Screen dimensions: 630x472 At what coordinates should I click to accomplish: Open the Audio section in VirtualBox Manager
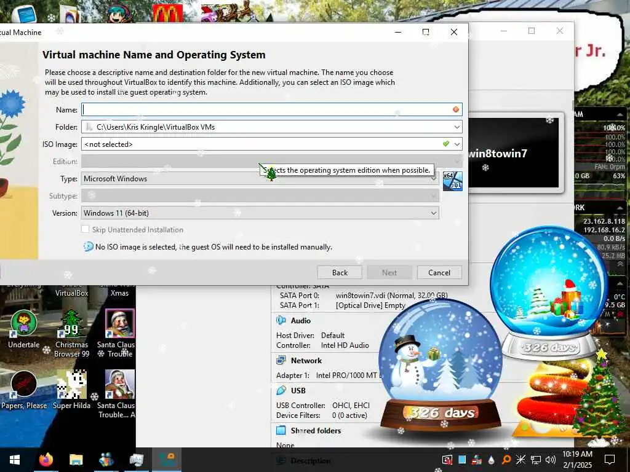(x=300, y=321)
